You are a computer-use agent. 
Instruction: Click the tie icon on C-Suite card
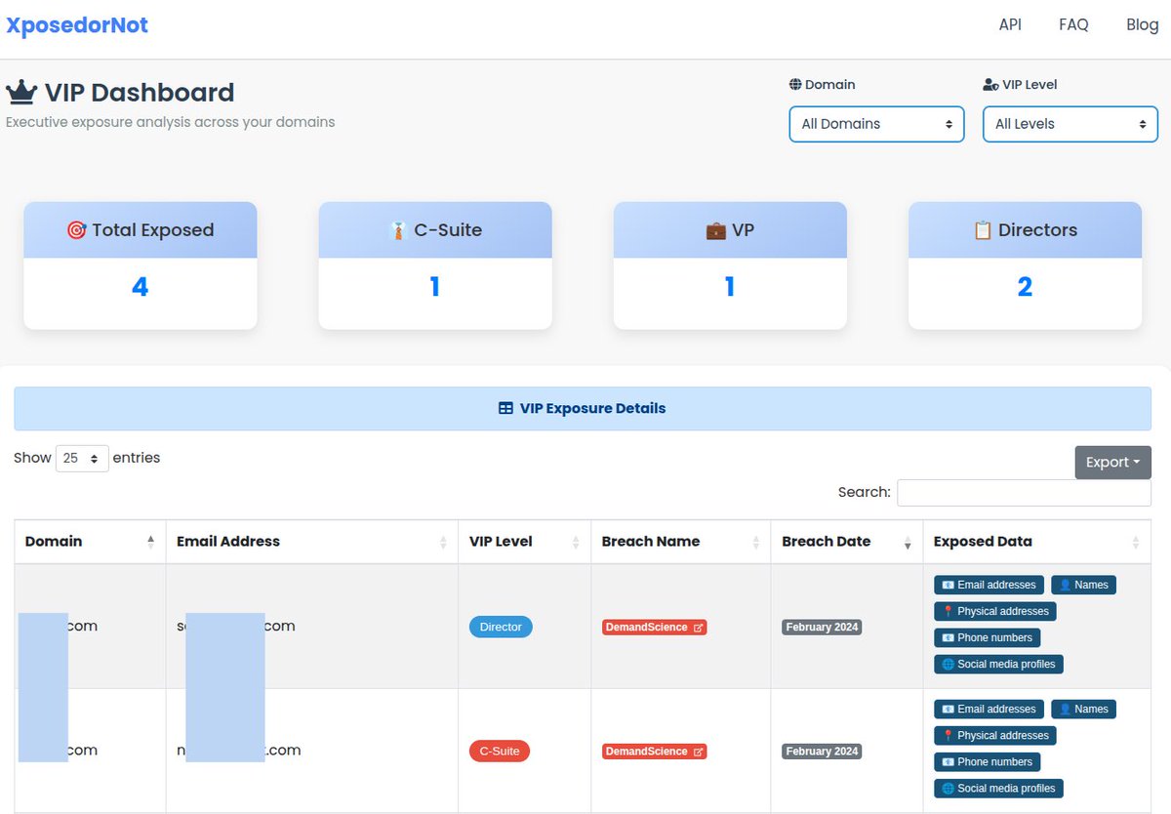click(398, 230)
